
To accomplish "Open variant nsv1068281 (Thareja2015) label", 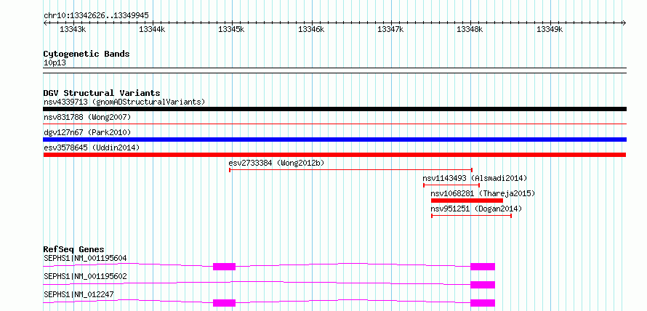I will (483, 193).
